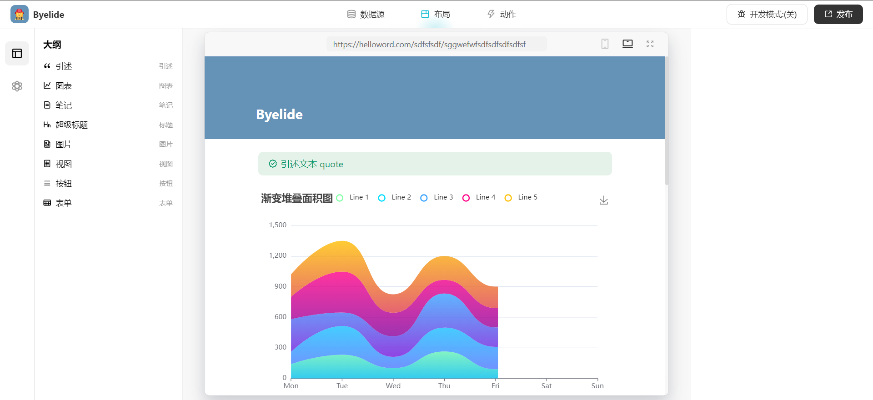Click the table icon beside 表单
Viewport: 873px width, 400px height.
(x=47, y=203)
